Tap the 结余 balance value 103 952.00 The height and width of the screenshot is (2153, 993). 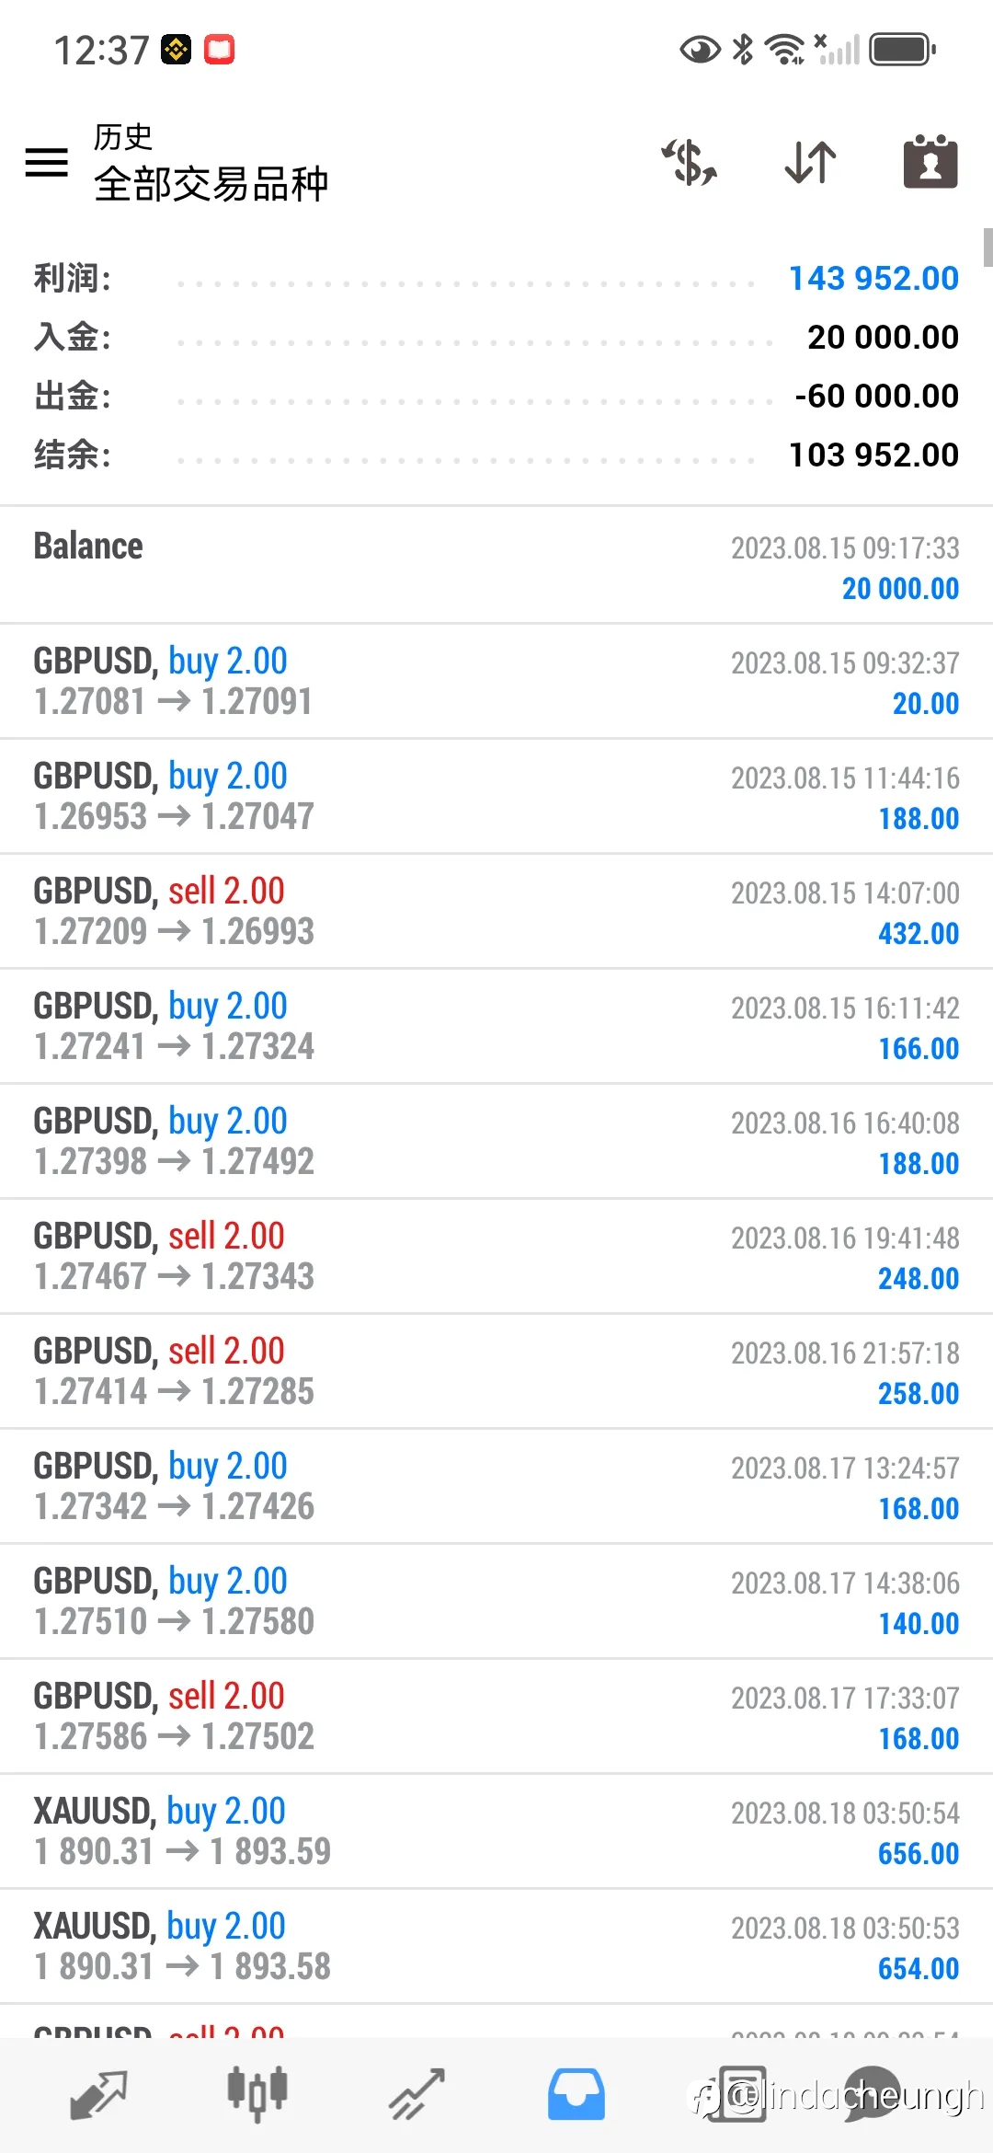coord(873,455)
